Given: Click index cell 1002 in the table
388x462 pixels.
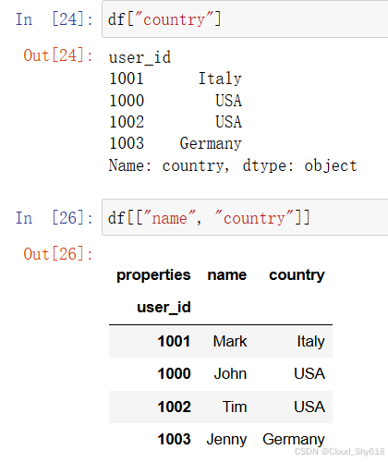Looking at the screenshot, I should (x=174, y=407).
